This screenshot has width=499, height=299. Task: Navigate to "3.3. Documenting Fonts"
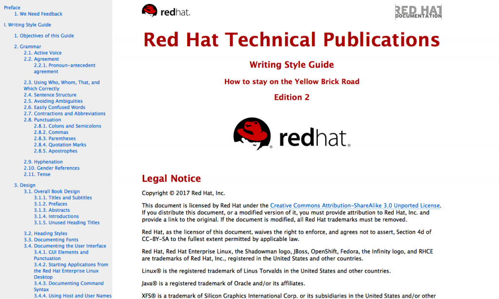(51, 240)
